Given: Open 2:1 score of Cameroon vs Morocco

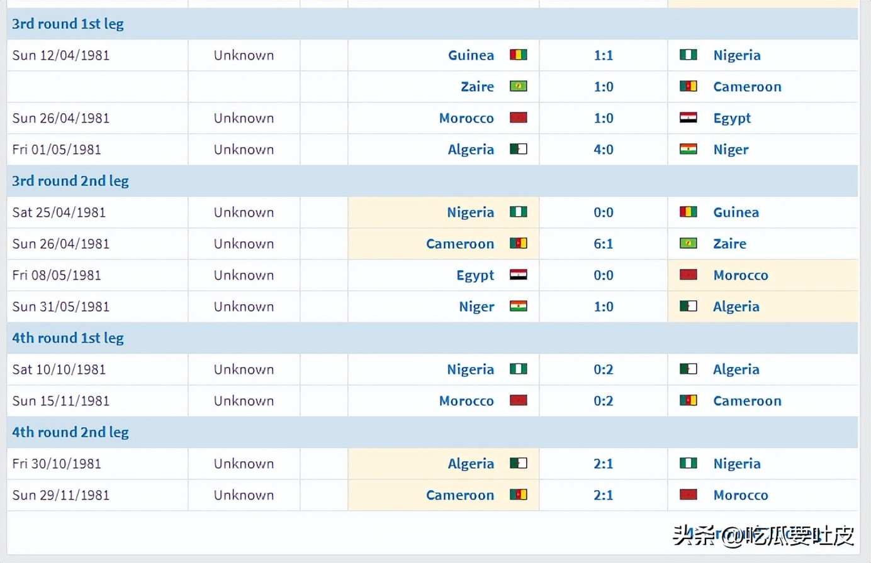Looking at the screenshot, I should point(603,495).
